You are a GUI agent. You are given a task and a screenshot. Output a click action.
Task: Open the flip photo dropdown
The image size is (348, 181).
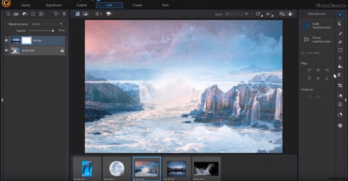pos(269,14)
